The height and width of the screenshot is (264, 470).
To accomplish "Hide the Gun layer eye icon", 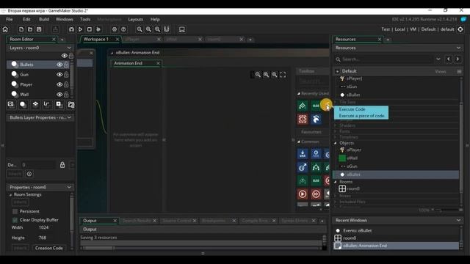I will [x=59, y=75].
